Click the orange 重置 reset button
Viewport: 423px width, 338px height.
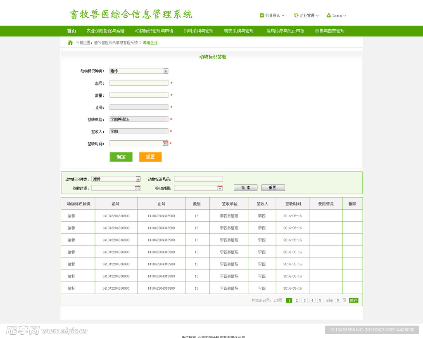150,157
